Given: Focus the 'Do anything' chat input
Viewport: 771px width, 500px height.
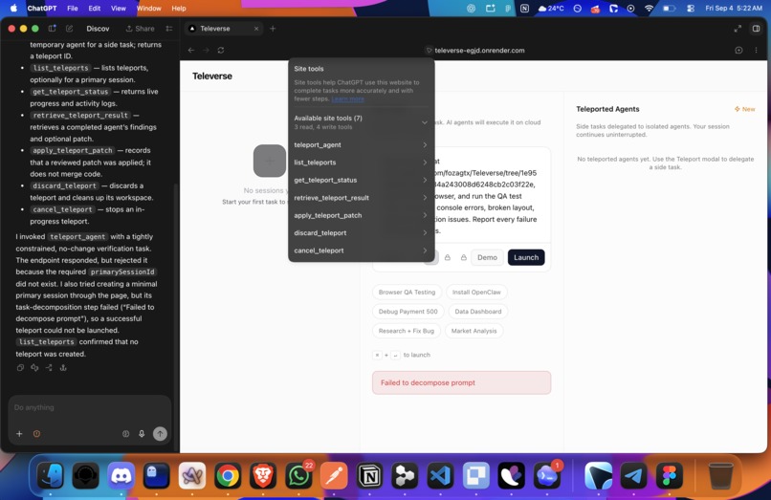Looking at the screenshot, I should click(90, 407).
